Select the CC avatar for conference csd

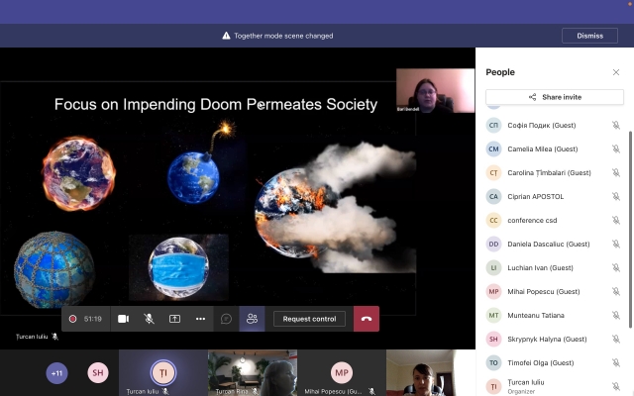(x=493, y=220)
